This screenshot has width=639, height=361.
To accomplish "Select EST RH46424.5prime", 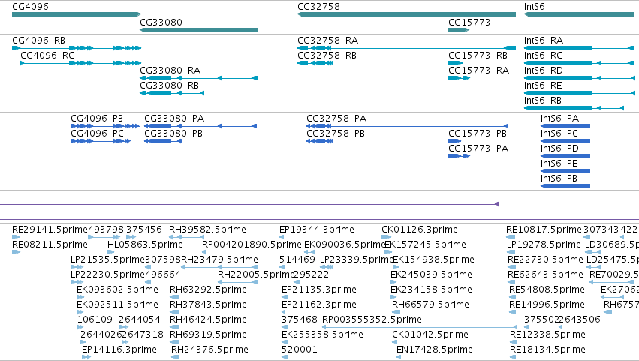I will click(174, 327).
